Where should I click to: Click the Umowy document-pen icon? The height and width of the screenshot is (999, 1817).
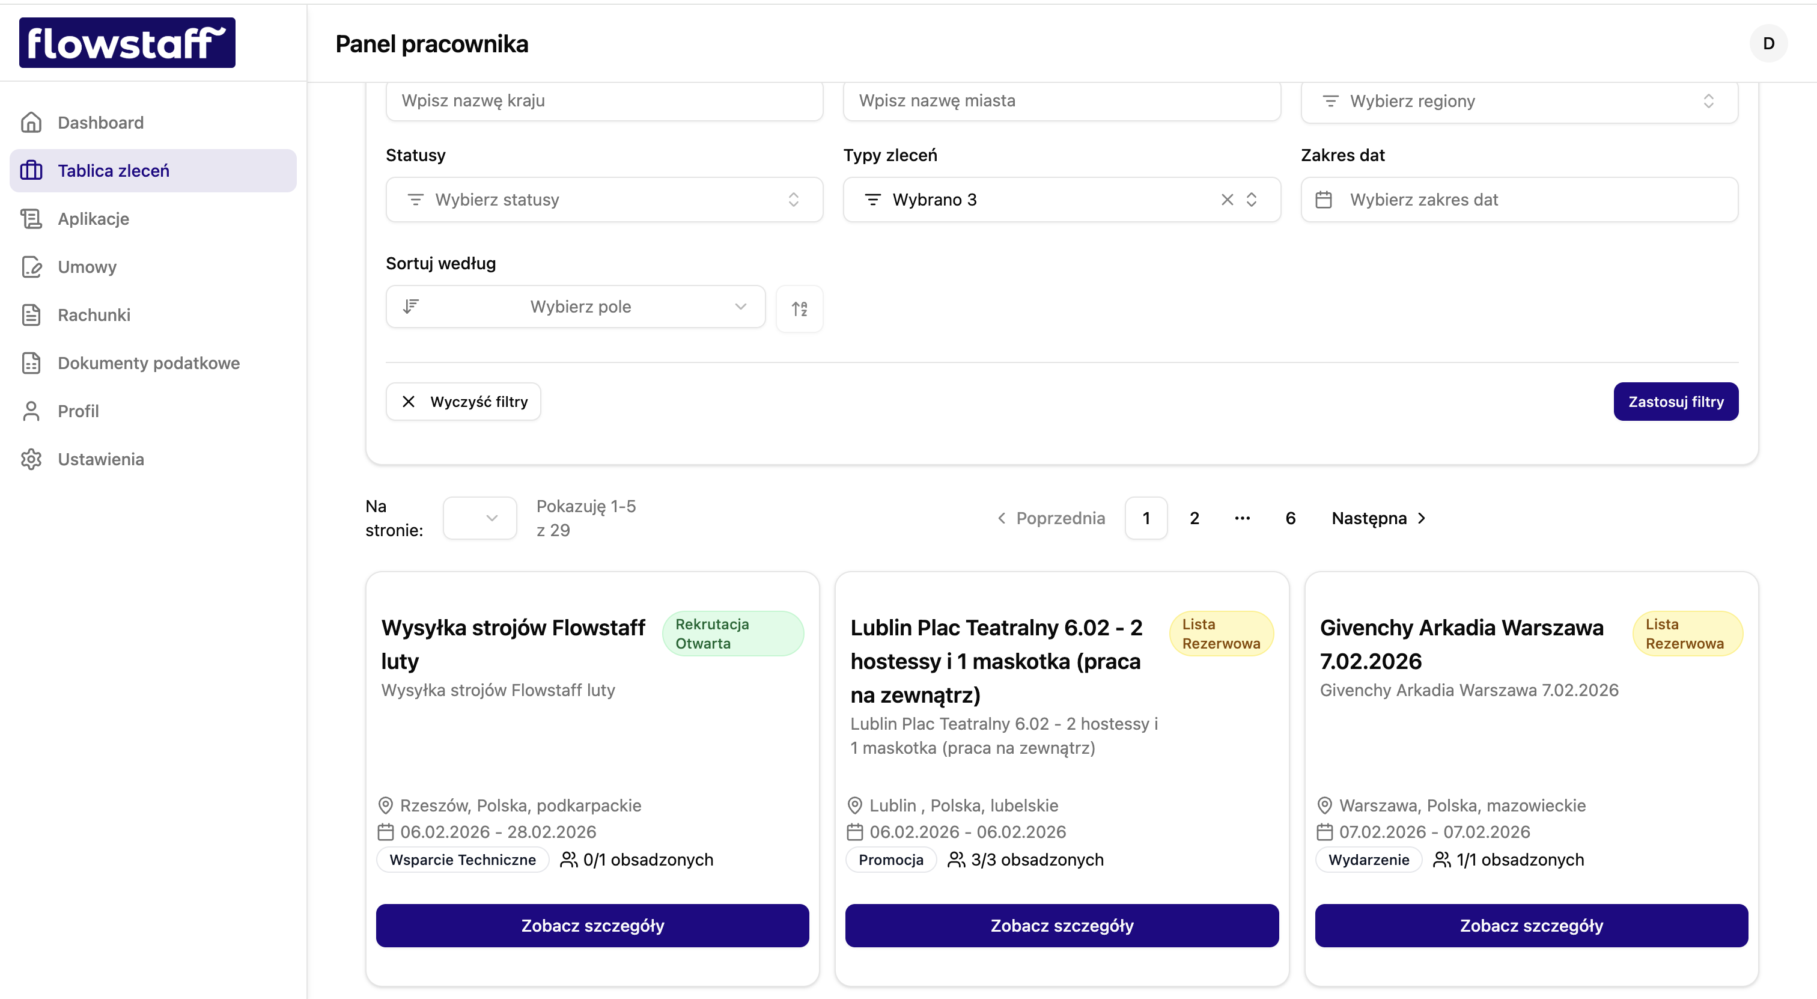coord(32,267)
